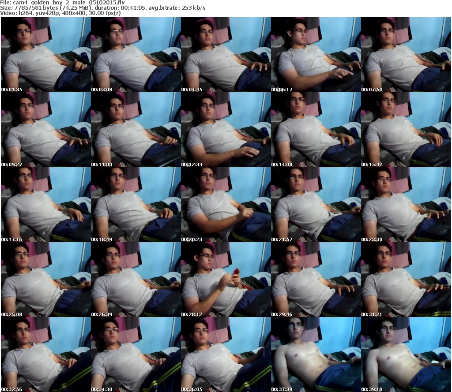Open the frame at 00:12:33
This screenshot has width=452, height=392.
pyautogui.click(x=226, y=130)
